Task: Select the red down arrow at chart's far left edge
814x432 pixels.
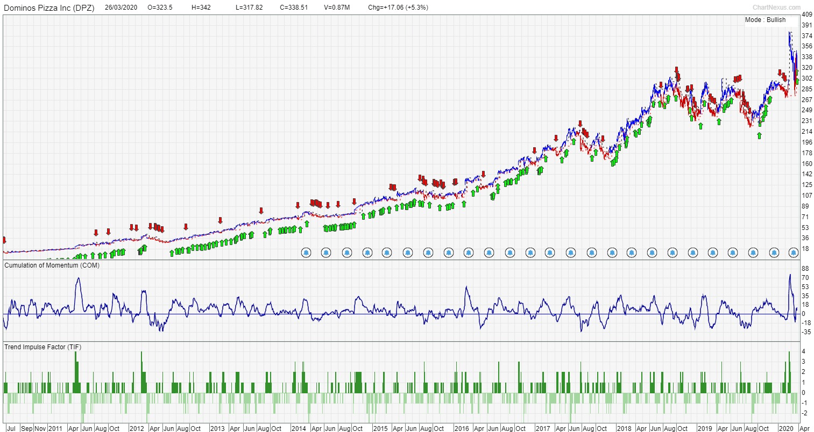Action: (4, 240)
